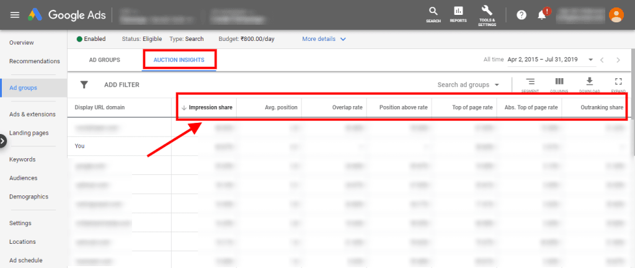Open the date range dropdown

point(590,60)
